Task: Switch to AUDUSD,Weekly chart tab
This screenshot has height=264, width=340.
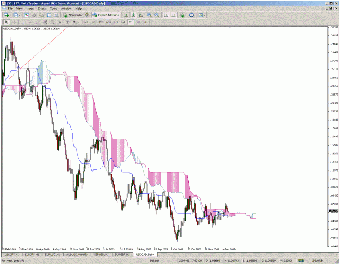Action: pyautogui.click(x=77, y=254)
